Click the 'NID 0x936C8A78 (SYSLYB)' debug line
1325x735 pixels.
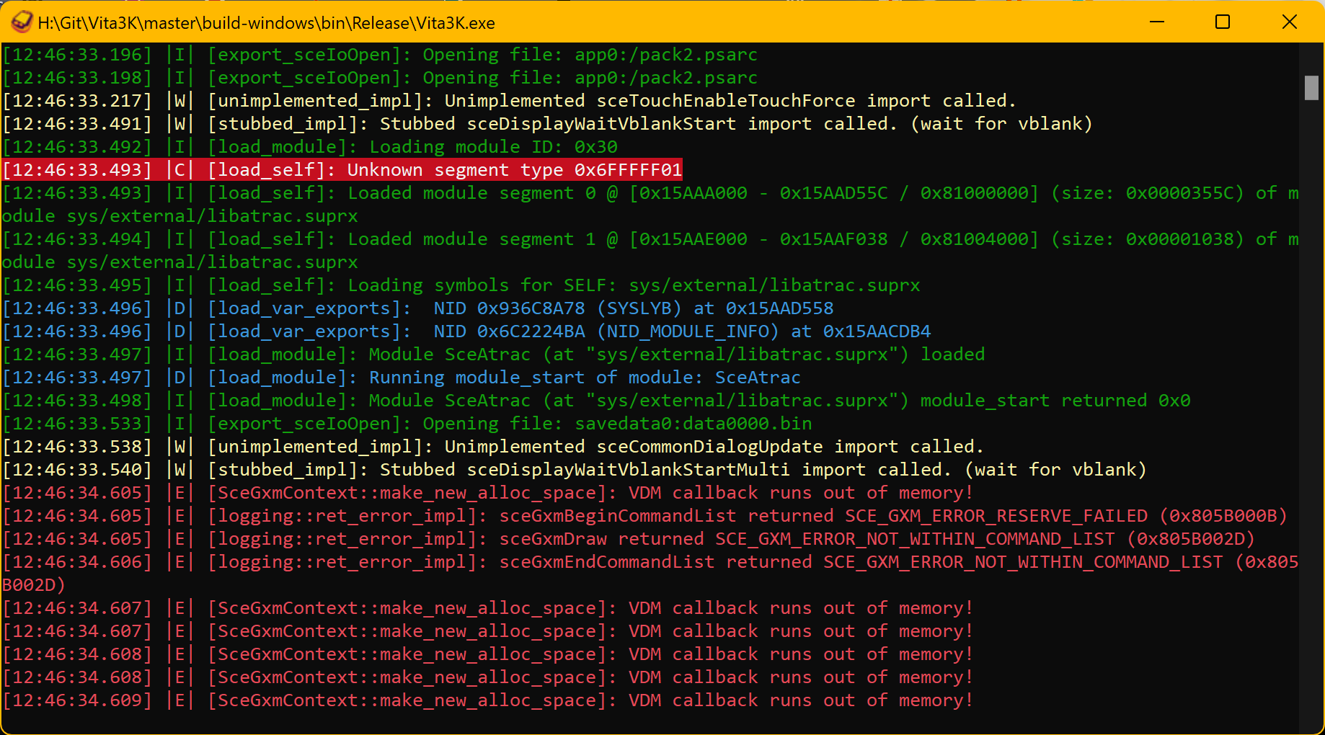pos(418,308)
